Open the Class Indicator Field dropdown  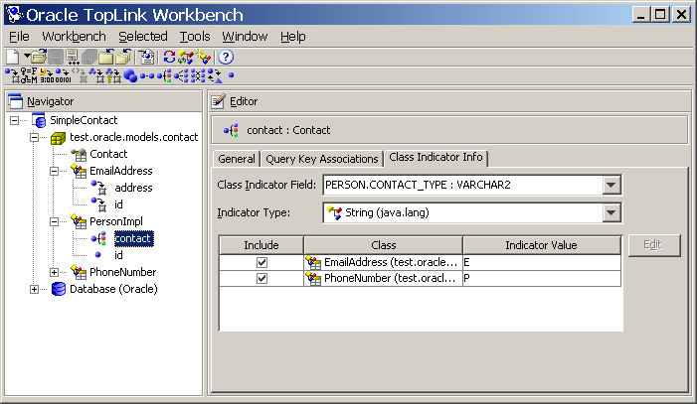coord(611,185)
